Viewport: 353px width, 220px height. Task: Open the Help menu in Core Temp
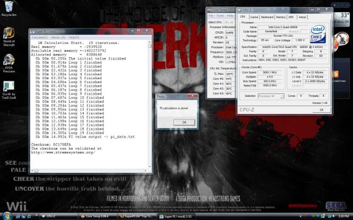[230, 16]
